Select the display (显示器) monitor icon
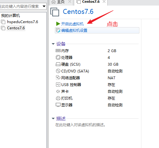Screen dimensions: 159x148 tap(58, 105)
